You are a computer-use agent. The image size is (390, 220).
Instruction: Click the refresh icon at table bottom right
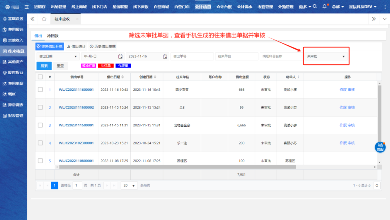coord(377,185)
